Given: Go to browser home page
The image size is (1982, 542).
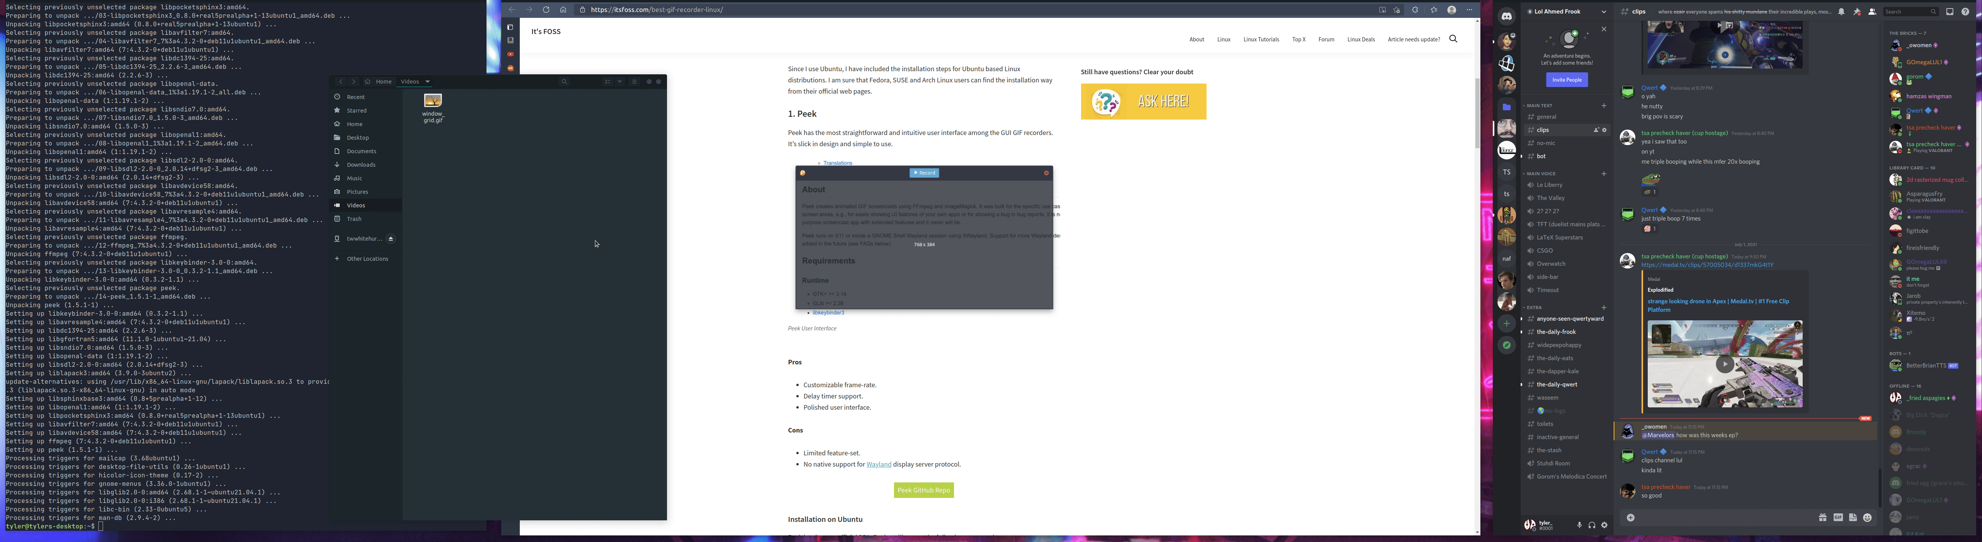Looking at the screenshot, I should pos(563,10).
